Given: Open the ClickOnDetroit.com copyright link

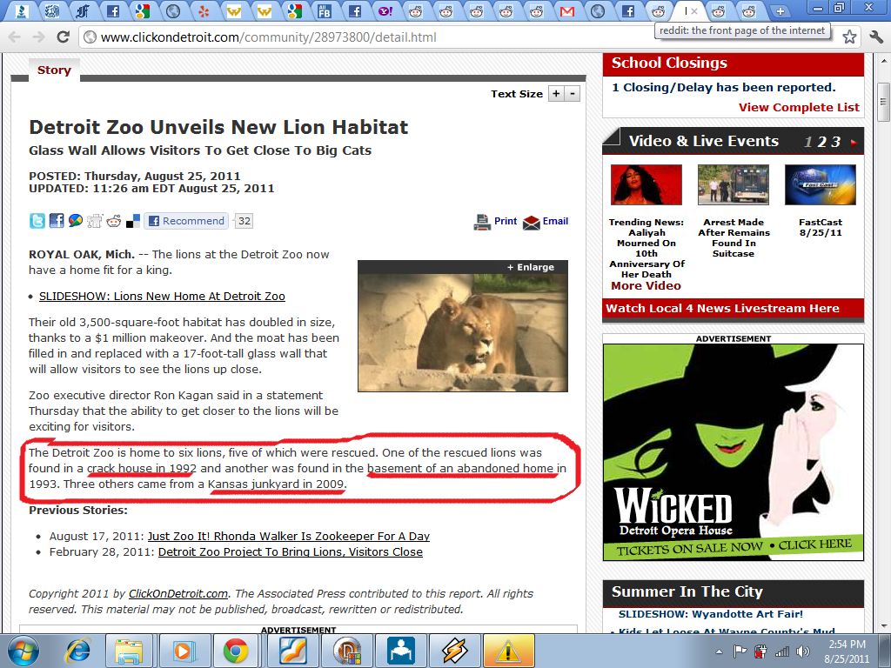Looking at the screenshot, I should 178,593.
